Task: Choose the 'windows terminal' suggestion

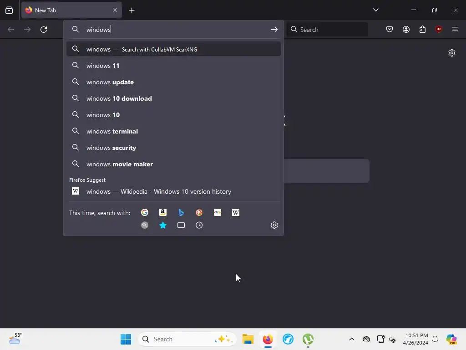Action: [x=173, y=131]
